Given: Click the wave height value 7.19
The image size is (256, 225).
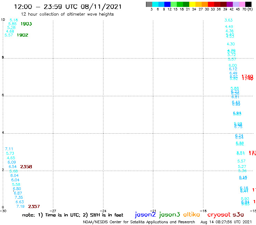Looking at the screenshot, I should click(x=20, y=207).
